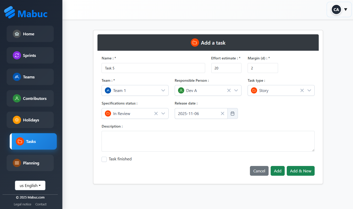The image size is (353, 209).
Task: Open the us English language dropdown
Action: (x=30, y=185)
